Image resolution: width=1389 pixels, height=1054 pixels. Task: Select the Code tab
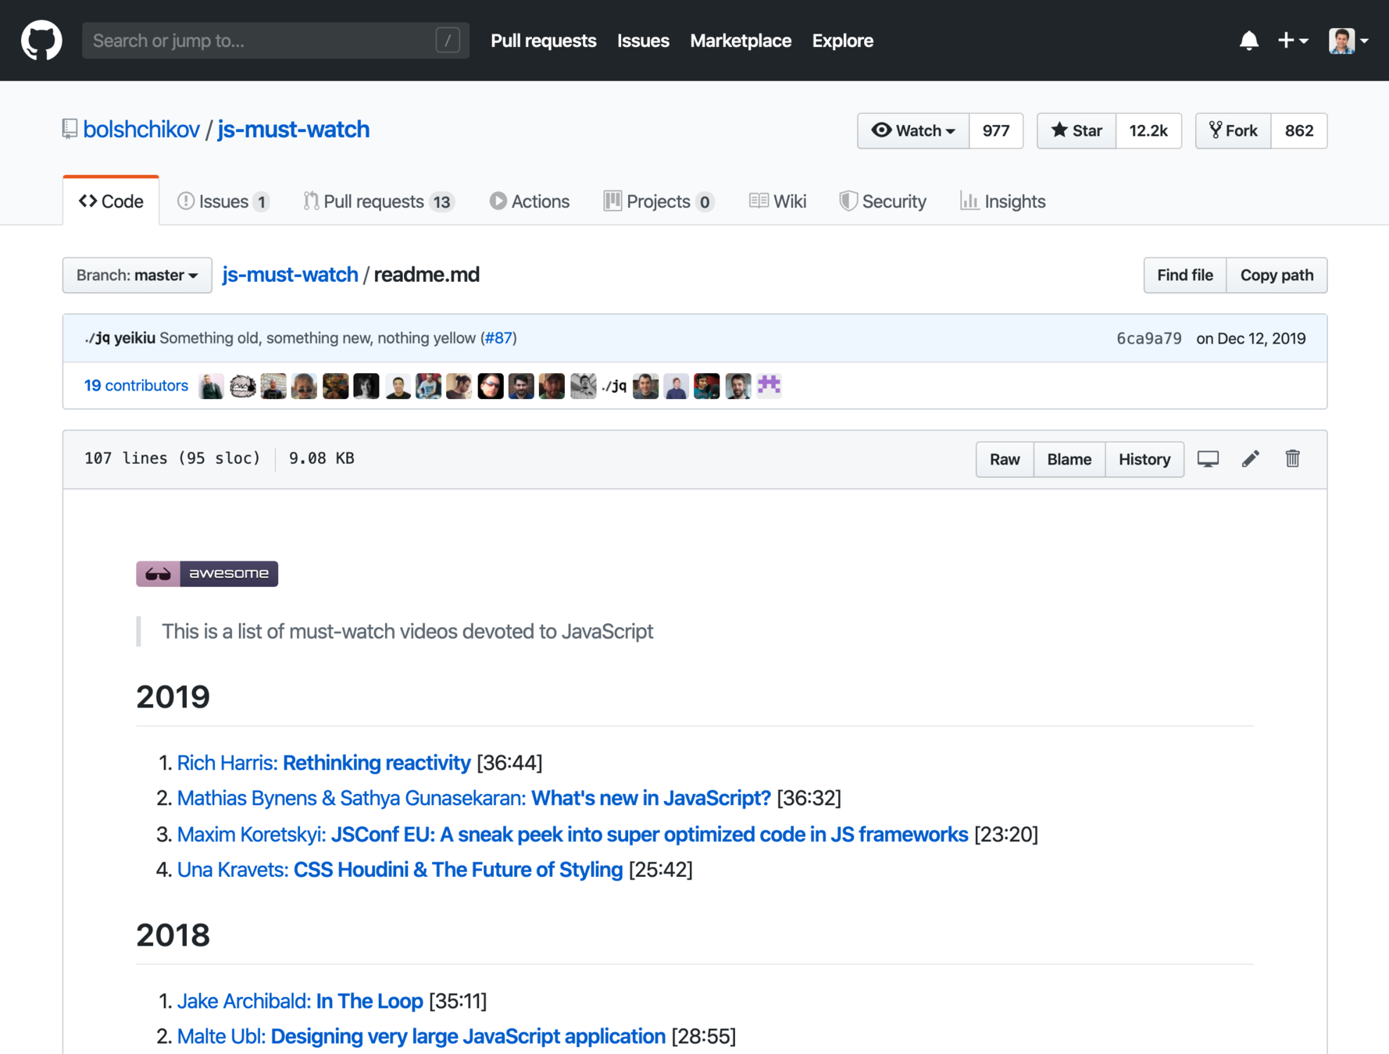pos(111,201)
